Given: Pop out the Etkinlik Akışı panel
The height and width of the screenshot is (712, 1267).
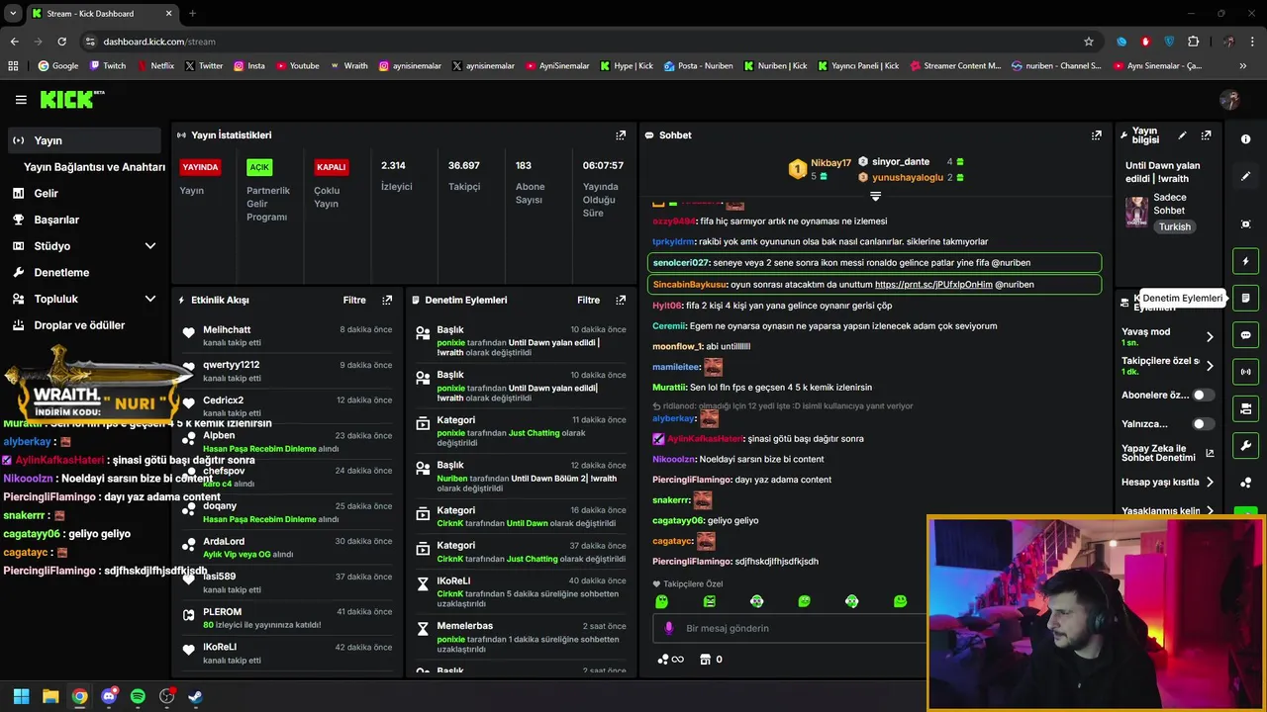Looking at the screenshot, I should click(387, 300).
